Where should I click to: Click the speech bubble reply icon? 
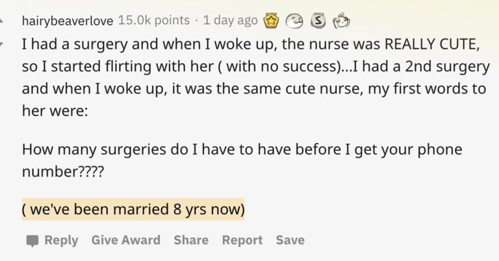click(x=32, y=241)
